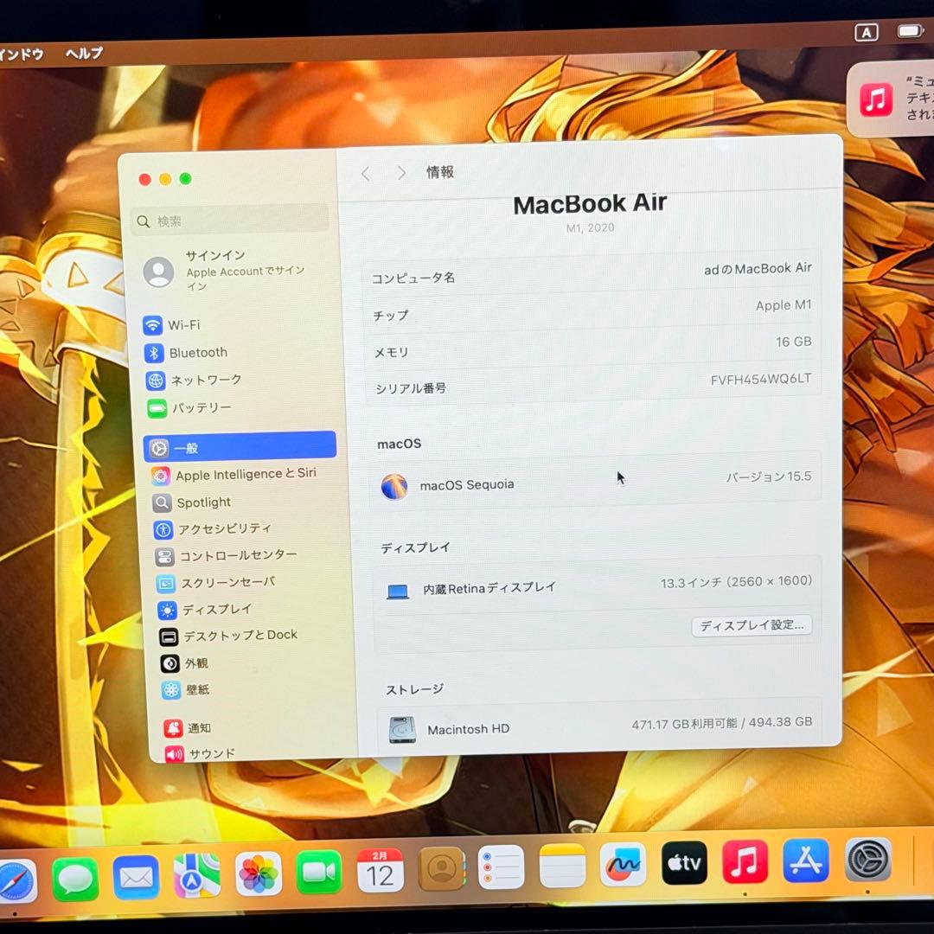The width and height of the screenshot is (934, 934).
Task: Edit computer name adのMacBook Air
Action: [757, 269]
